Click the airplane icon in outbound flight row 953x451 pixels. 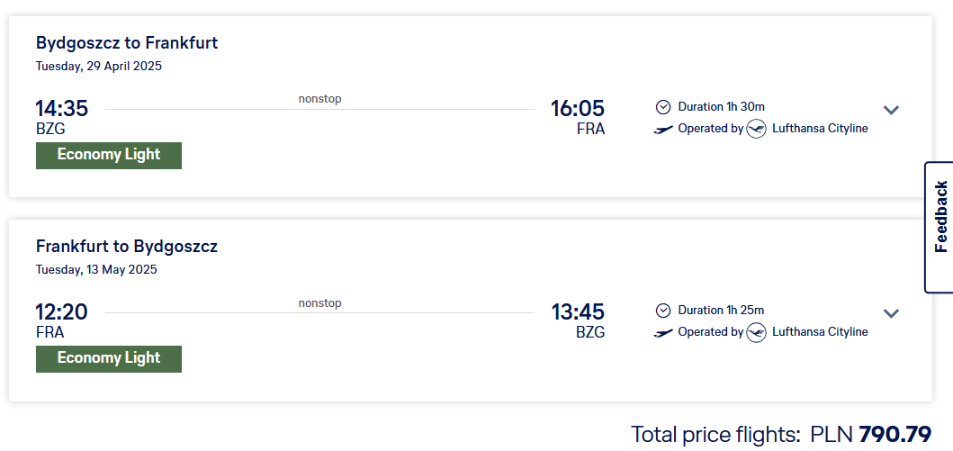[663, 129]
